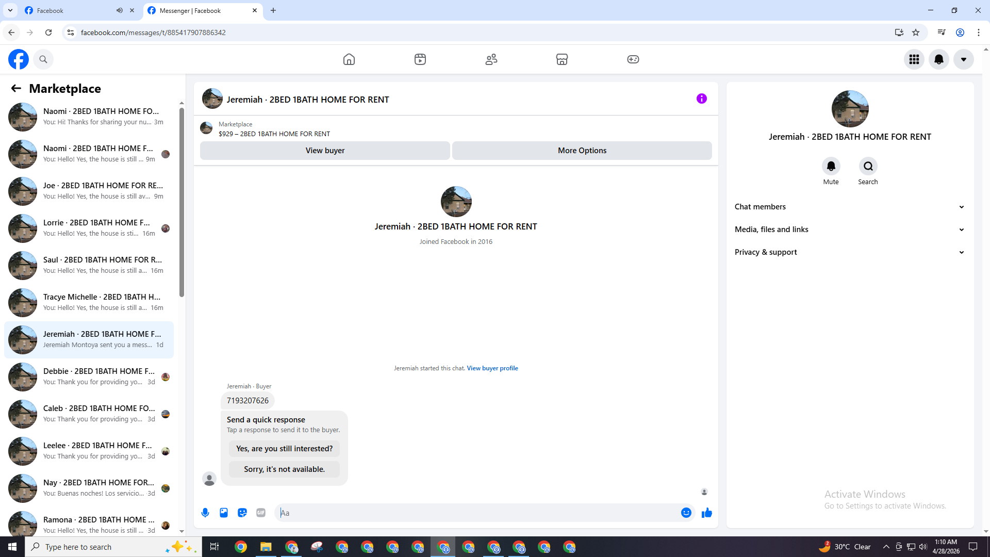Open the Naomi conversation from 9m ago
Viewport: 990px width, 557px height.
pyautogui.click(x=89, y=154)
